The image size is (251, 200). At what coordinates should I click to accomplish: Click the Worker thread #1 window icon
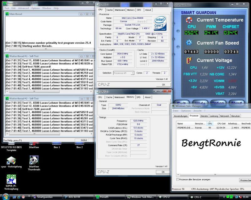7,56
